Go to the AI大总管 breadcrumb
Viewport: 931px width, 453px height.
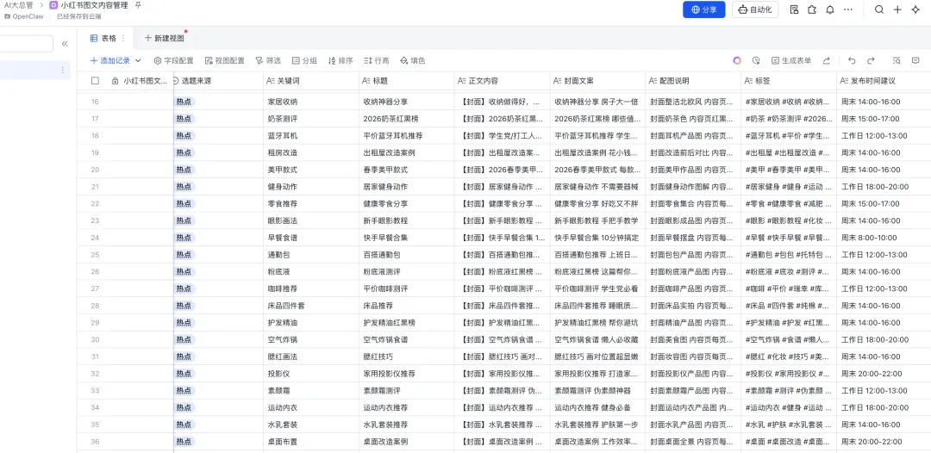19,5
